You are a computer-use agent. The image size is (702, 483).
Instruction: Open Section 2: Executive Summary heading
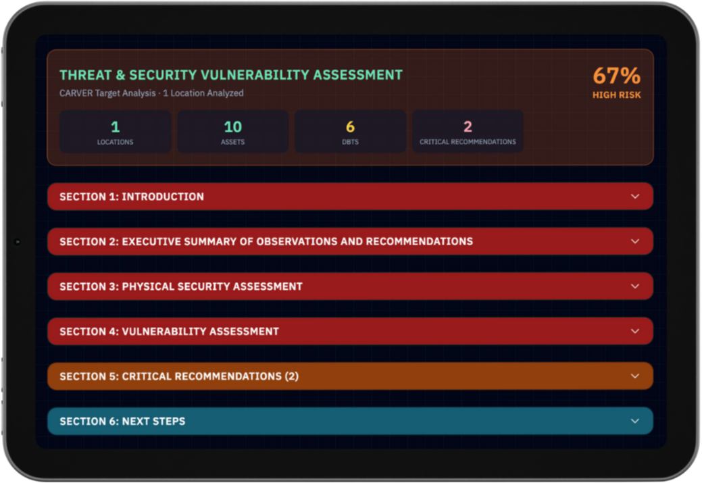(x=266, y=242)
